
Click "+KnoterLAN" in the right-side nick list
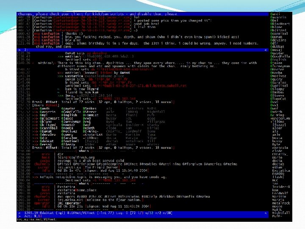[x=280, y=118]
